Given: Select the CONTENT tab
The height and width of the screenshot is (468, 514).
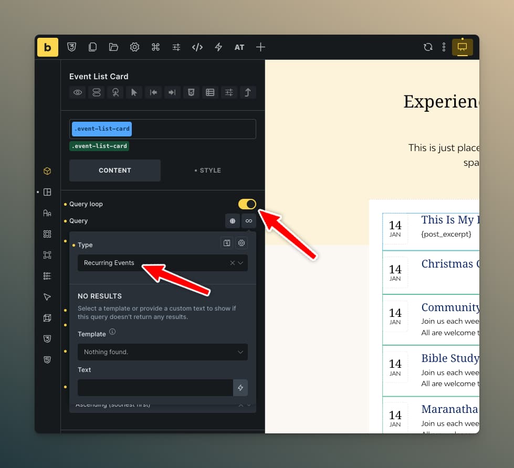Looking at the screenshot, I should pos(114,170).
